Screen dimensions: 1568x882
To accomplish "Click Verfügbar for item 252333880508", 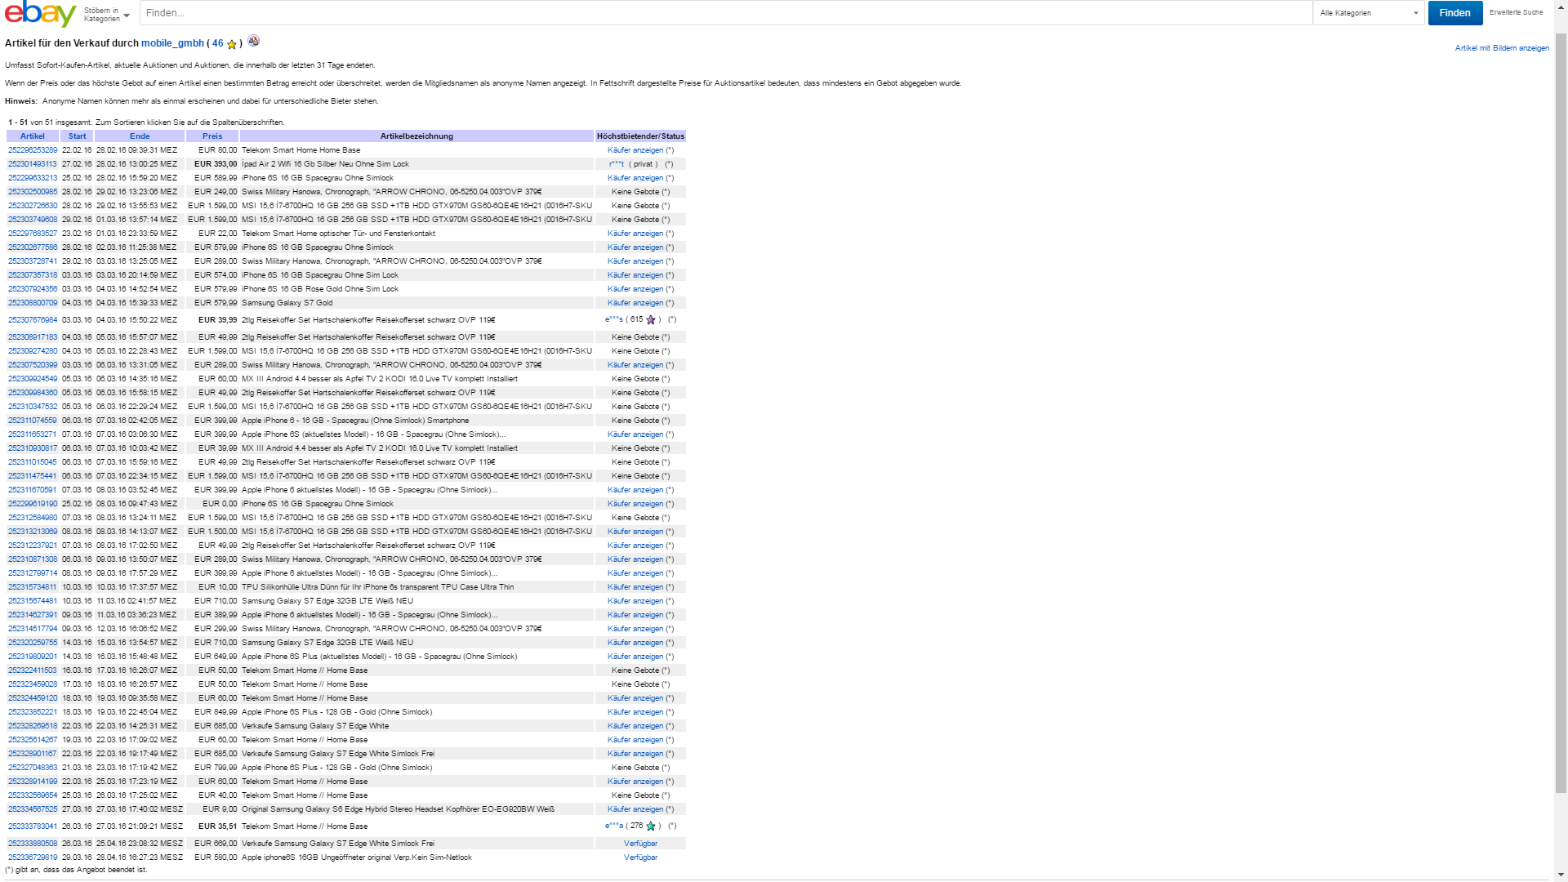I will 640,844.
